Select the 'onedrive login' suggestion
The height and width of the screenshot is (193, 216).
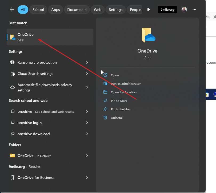pyautogui.click(x=50, y=123)
